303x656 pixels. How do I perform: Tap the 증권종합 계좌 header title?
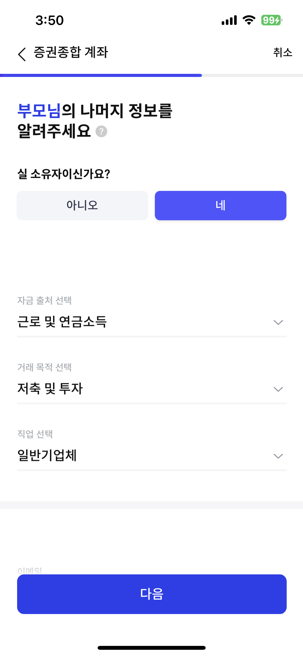(71, 52)
